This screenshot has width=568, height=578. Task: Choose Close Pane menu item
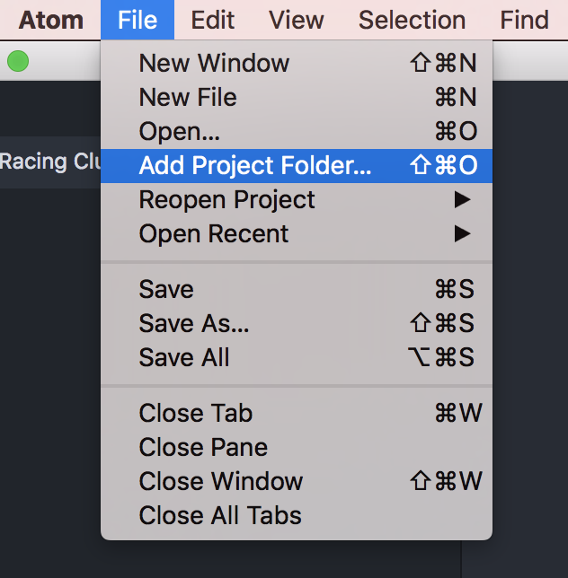click(x=203, y=447)
